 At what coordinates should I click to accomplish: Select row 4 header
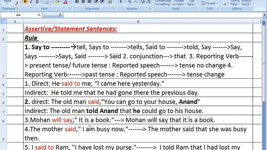[3, 83]
